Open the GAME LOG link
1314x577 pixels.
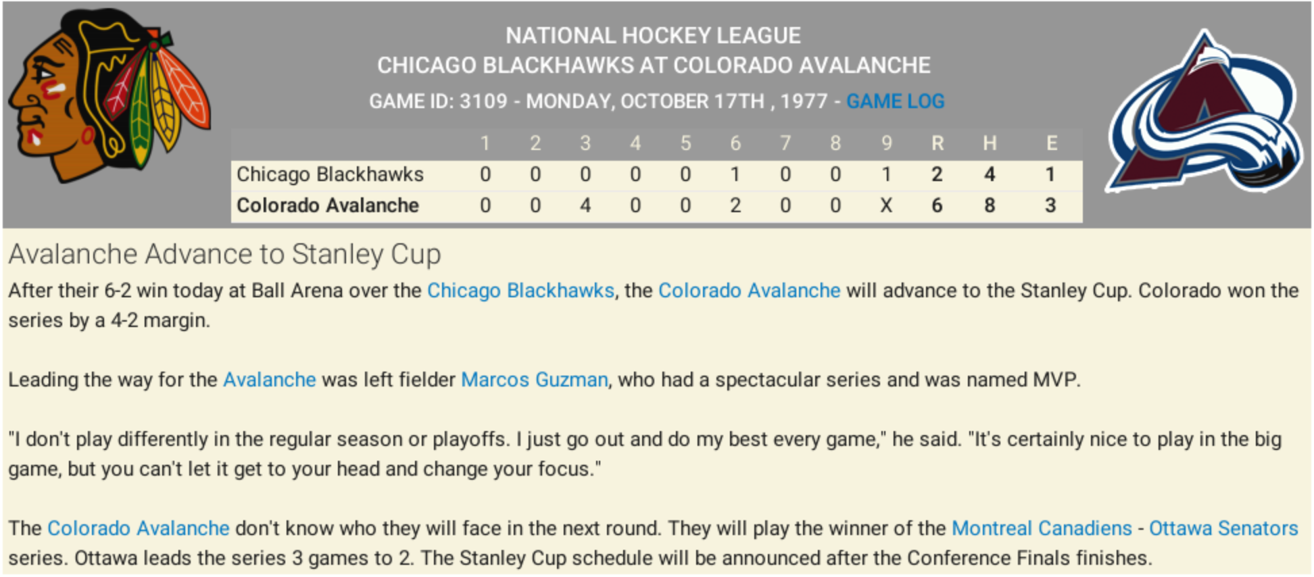pos(895,101)
